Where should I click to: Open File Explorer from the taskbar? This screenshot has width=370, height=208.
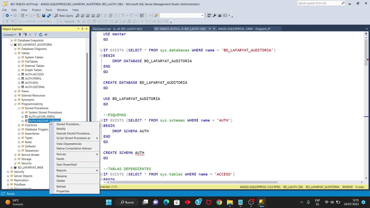click(x=230, y=202)
